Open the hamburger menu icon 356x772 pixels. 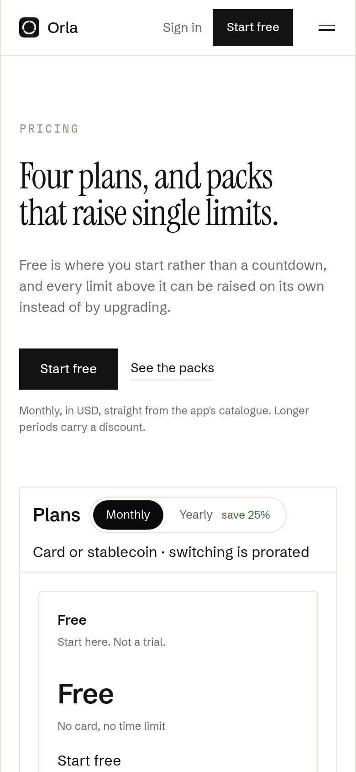tap(327, 27)
